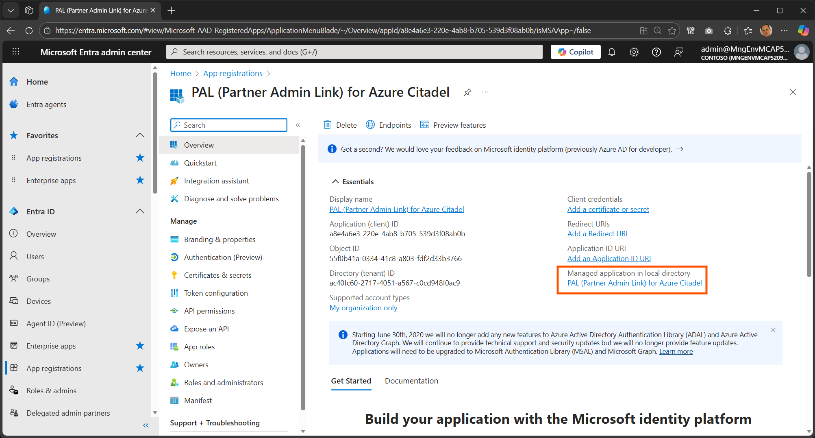Image resolution: width=815 pixels, height=438 pixels.
Task: Switch to the Documentation tab
Action: (411, 381)
